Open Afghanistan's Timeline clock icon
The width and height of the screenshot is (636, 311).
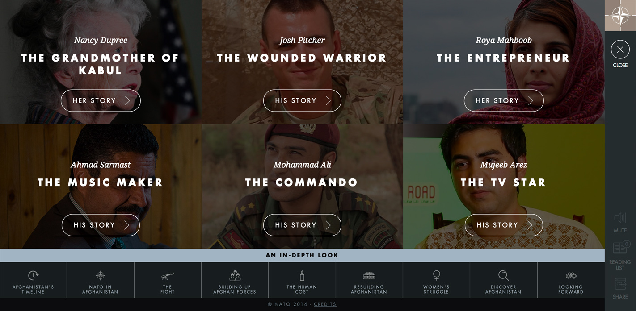click(34, 275)
